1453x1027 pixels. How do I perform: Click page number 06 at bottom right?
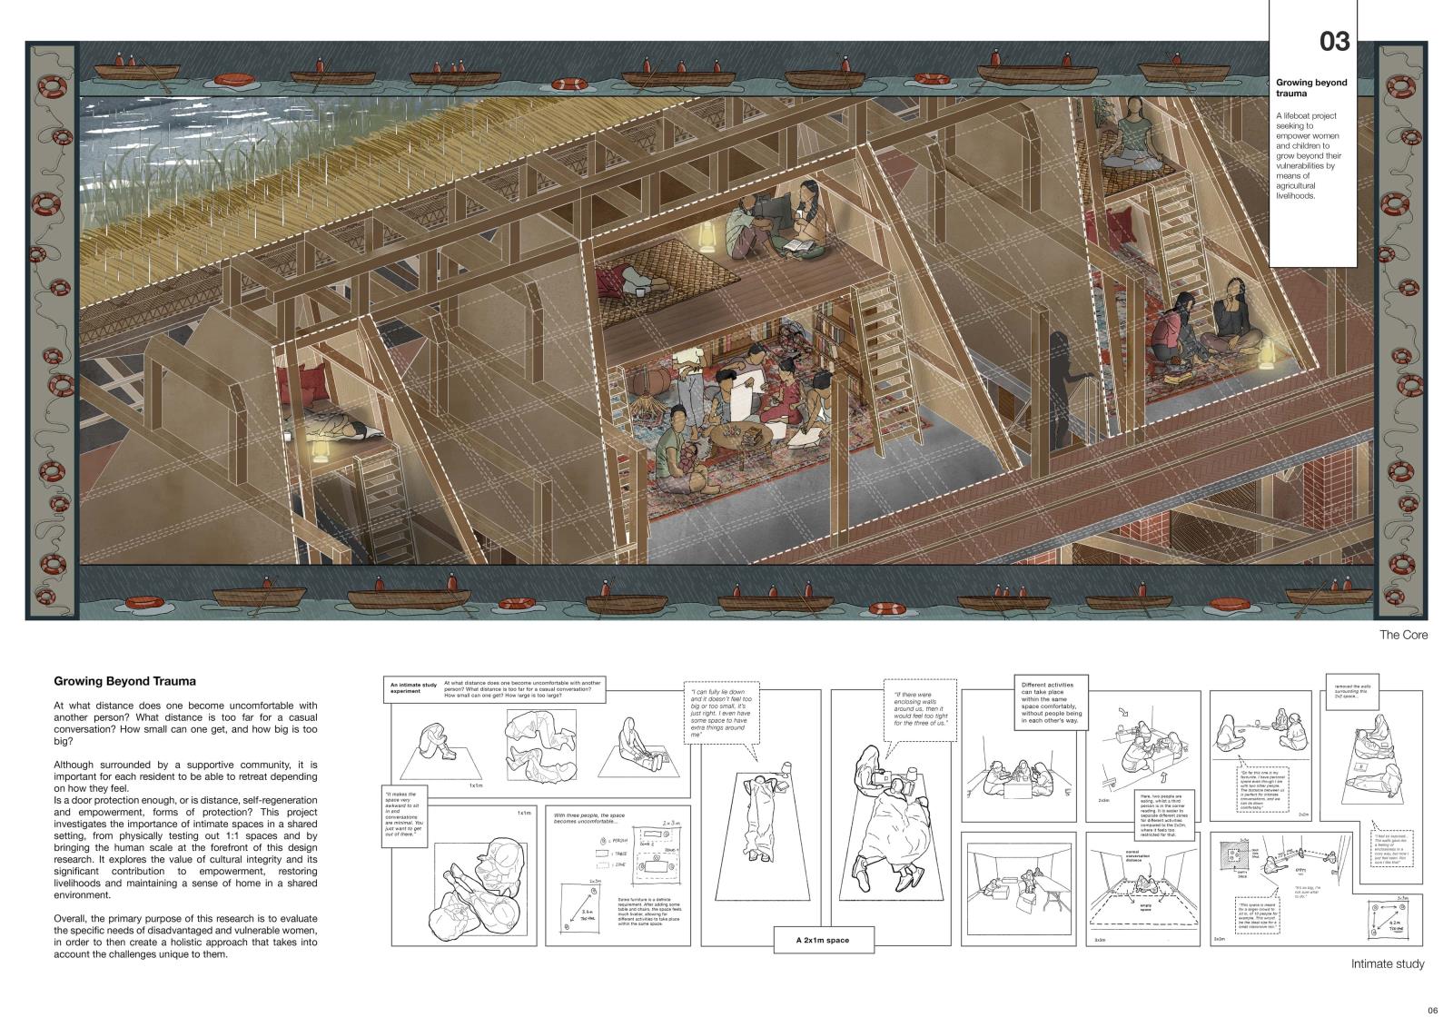(1433, 1011)
